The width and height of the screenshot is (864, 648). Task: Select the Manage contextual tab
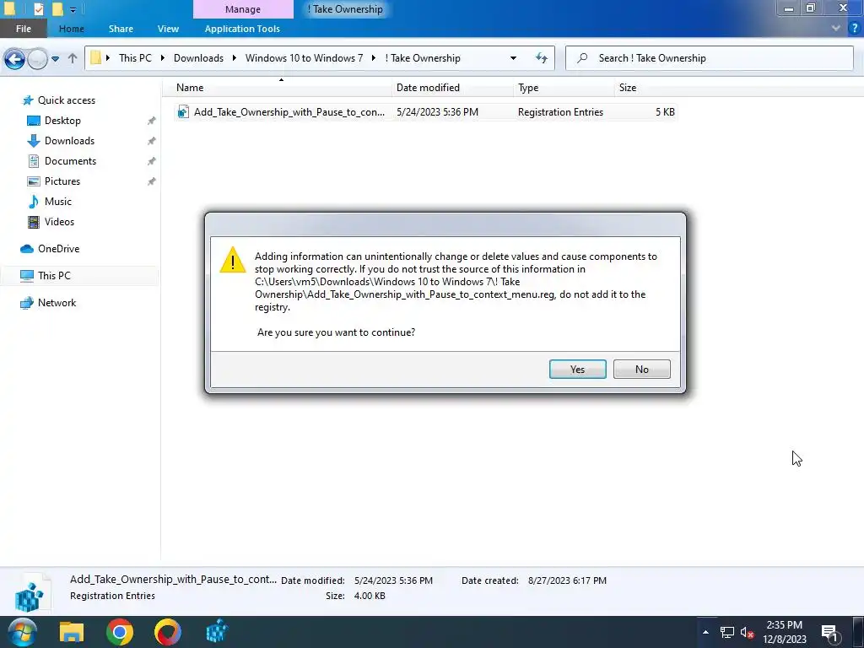[x=242, y=9]
